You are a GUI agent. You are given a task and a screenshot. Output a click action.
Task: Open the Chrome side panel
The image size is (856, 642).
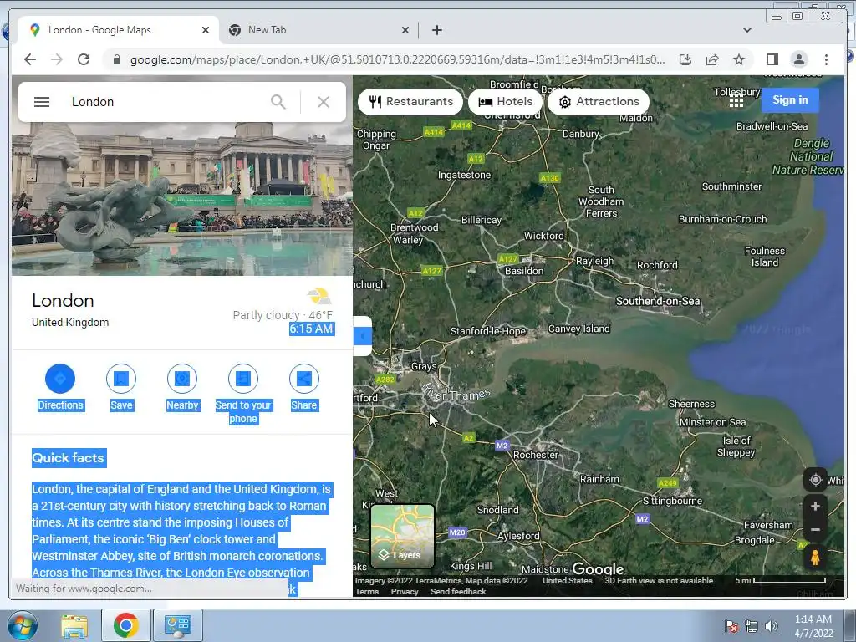point(772,59)
